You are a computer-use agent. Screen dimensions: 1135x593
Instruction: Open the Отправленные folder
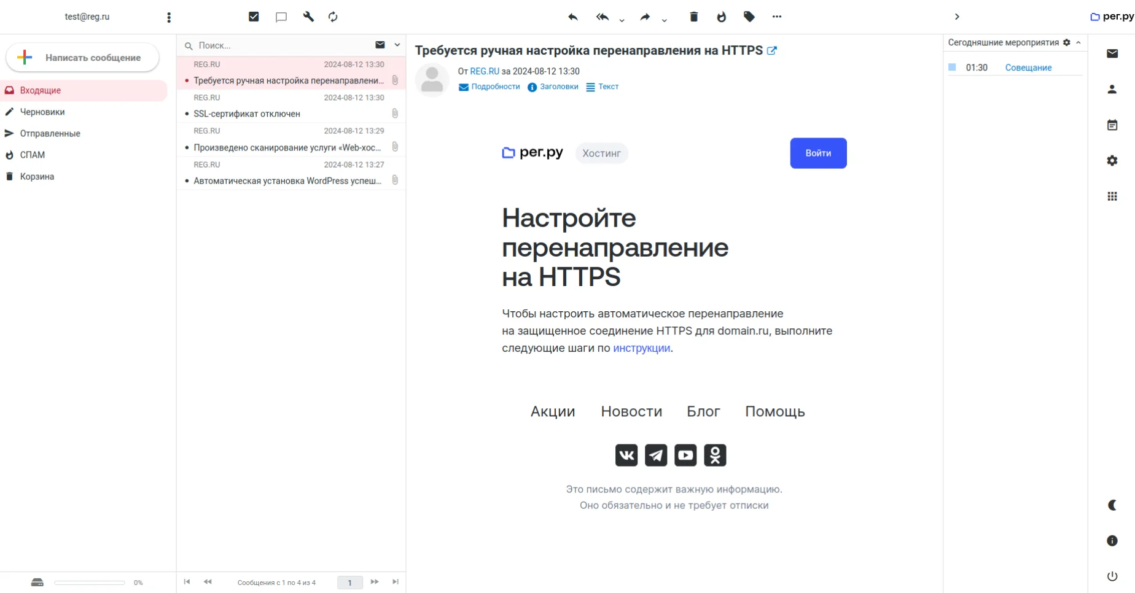tap(84, 133)
